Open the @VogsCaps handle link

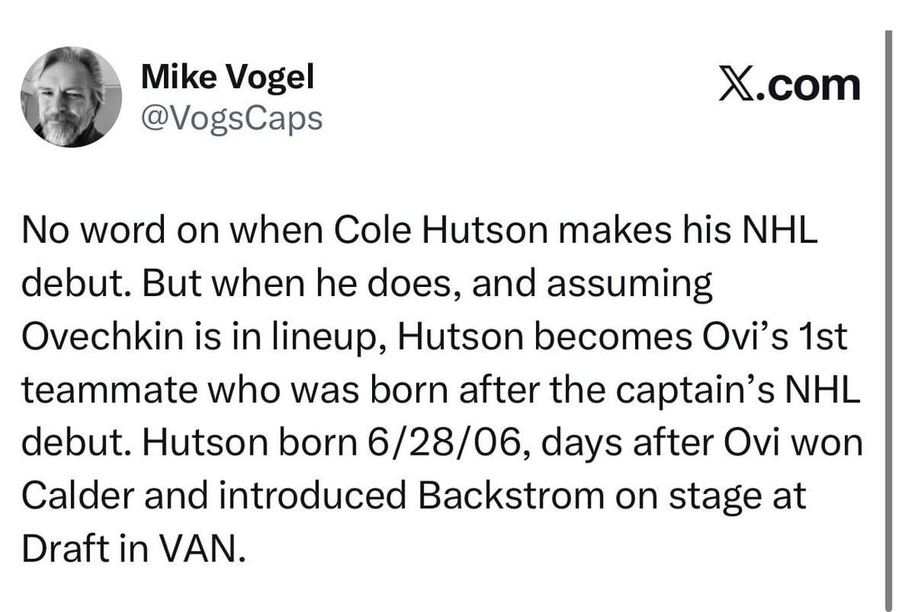[x=232, y=118]
